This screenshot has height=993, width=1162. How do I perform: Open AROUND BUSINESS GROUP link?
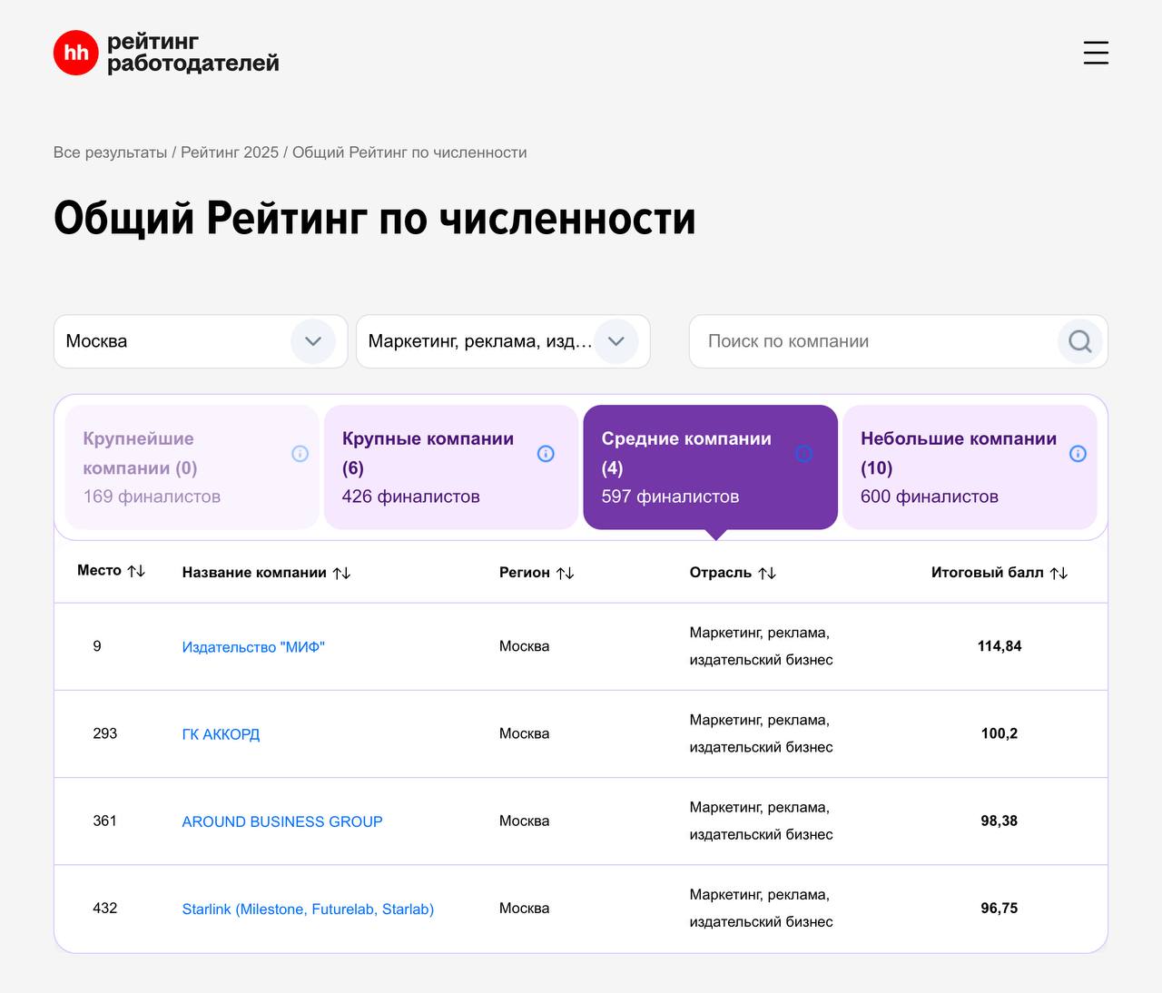tap(282, 821)
